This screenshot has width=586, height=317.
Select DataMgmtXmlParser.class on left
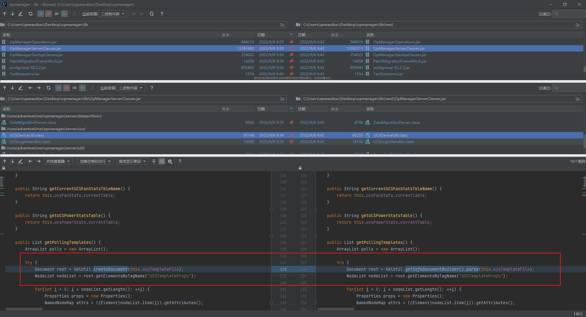pyautogui.click(x=33, y=123)
